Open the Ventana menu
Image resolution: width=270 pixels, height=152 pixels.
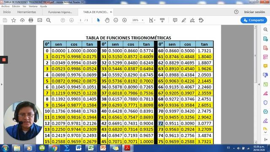33,6
